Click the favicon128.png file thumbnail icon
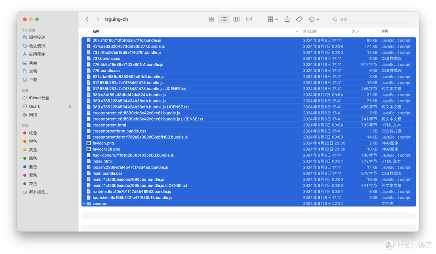Screen dimensions: 436x254 click(89, 149)
